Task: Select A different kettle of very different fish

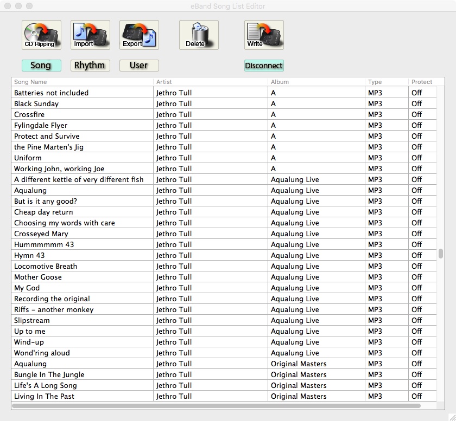Action: point(224,179)
